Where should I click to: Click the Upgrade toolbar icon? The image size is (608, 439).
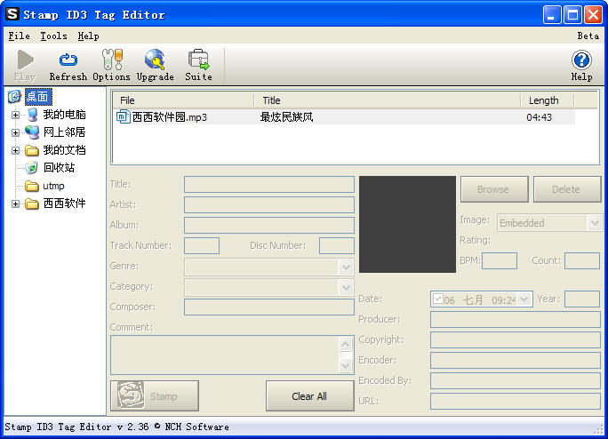click(x=155, y=60)
